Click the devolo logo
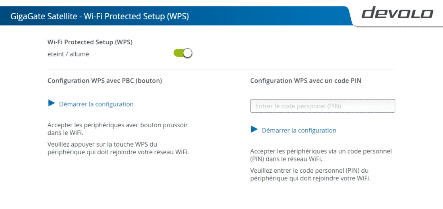The width and height of the screenshot is (443, 209). click(397, 13)
